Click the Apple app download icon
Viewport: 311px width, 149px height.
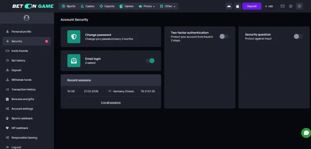[x=237, y=6]
